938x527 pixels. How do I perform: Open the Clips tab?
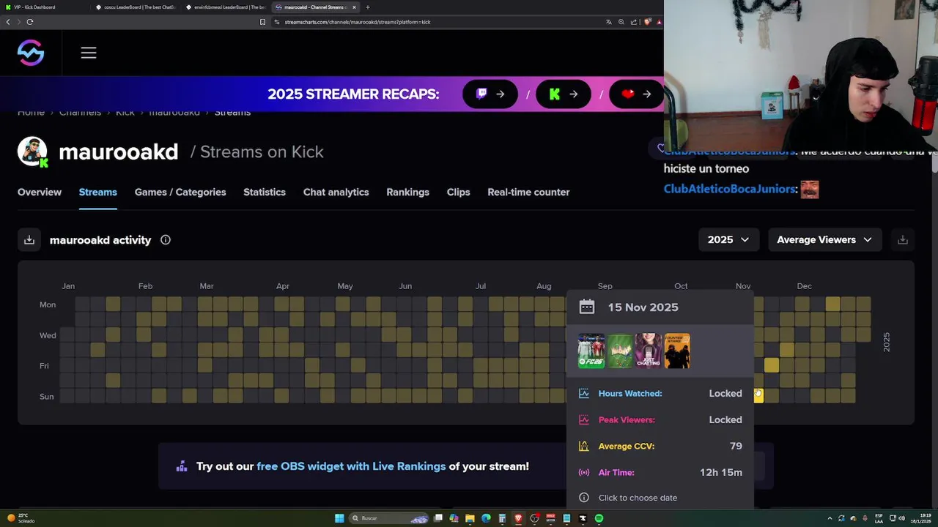coord(459,192)
